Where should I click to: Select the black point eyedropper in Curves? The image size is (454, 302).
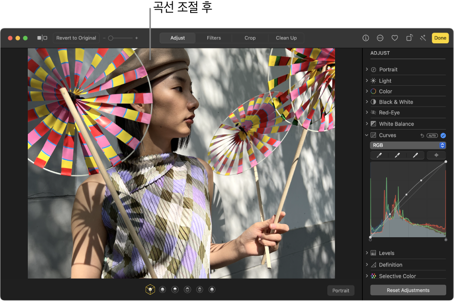coord(379,155)
